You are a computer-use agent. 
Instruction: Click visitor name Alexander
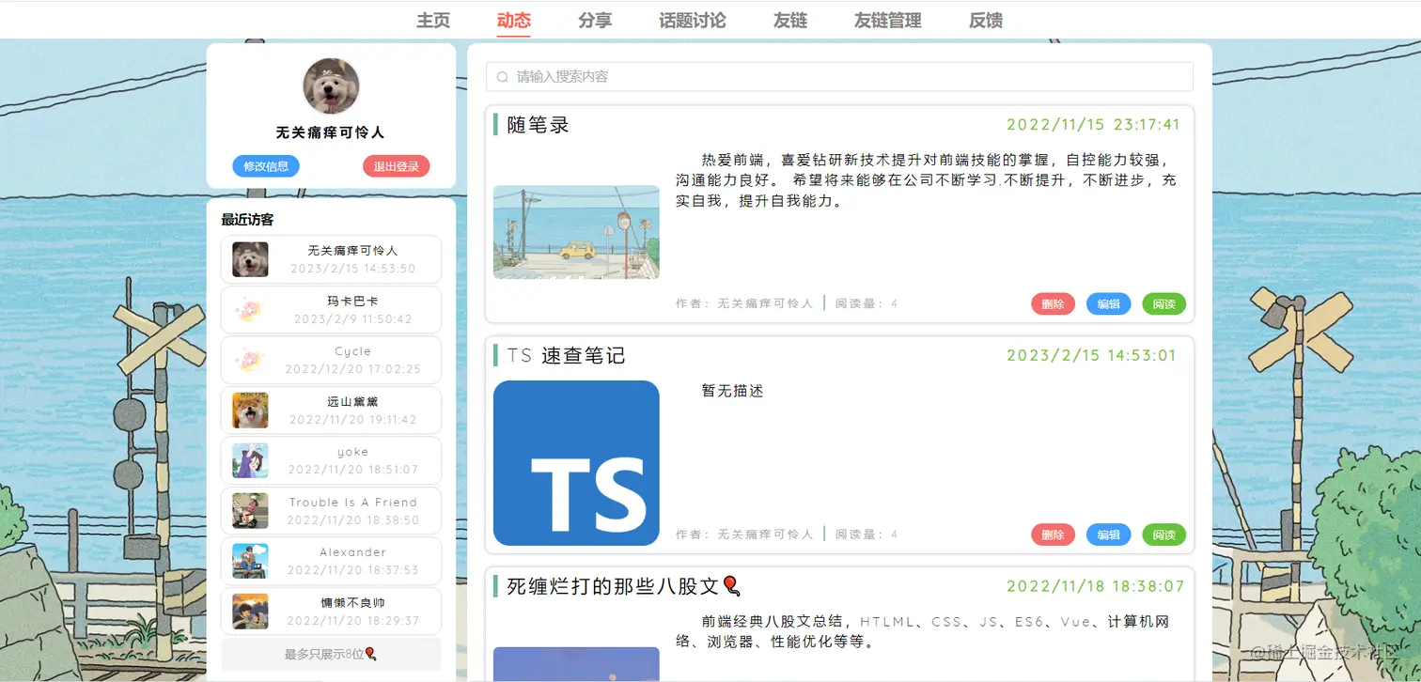[352, 552]
